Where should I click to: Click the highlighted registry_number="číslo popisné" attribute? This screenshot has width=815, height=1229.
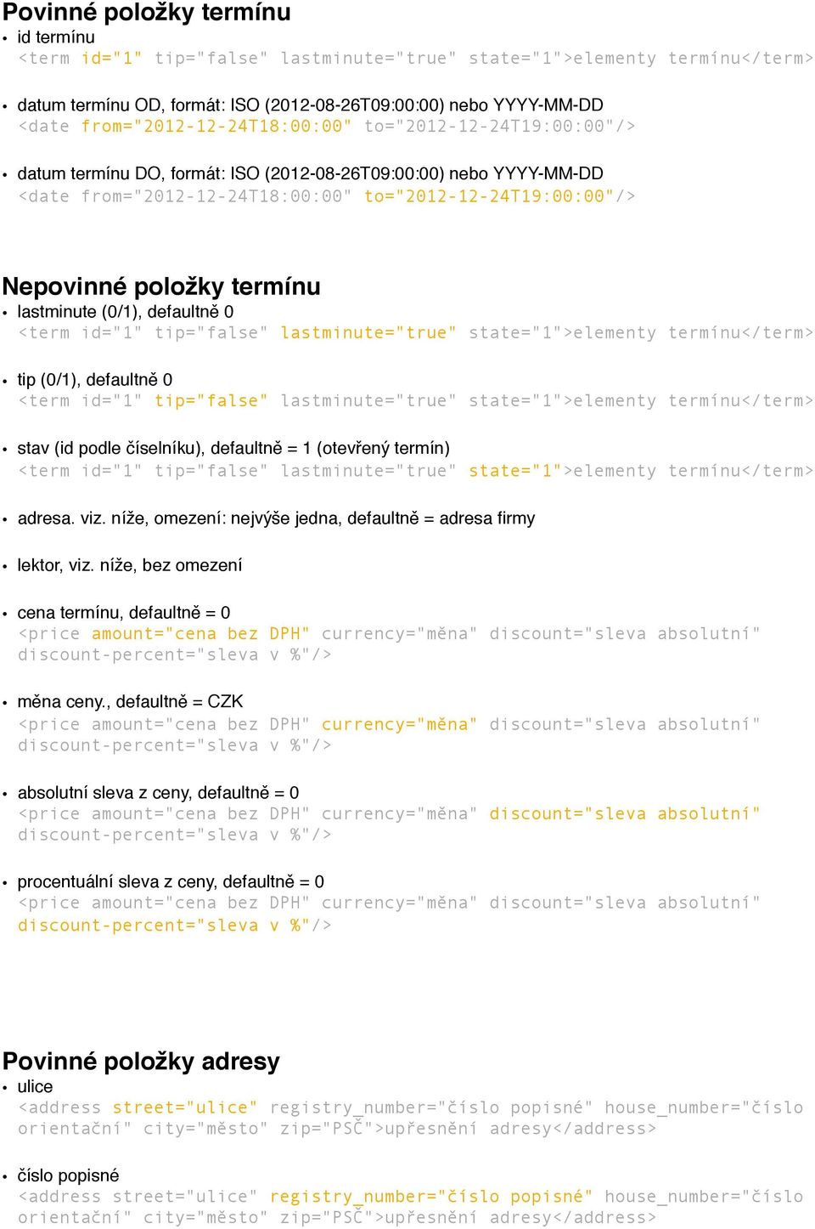pyautogui.click(x=431, y=1197)
